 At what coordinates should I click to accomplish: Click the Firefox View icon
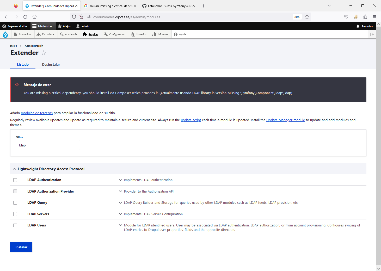16,6
